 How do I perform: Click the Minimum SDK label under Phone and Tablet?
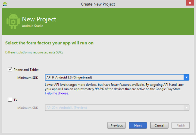tap(28, 78)
